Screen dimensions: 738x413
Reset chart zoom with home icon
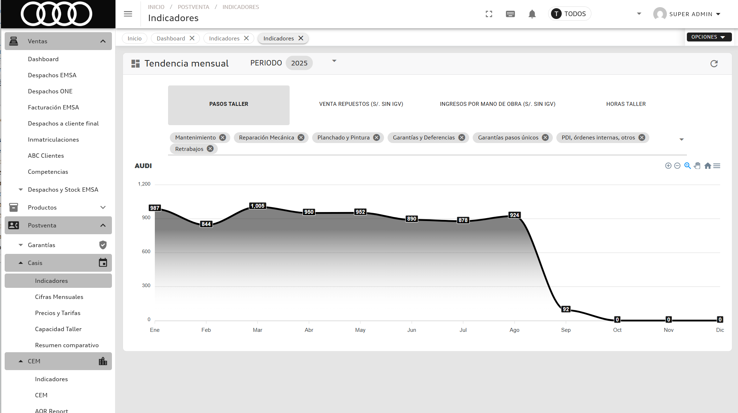pos(708,166)
